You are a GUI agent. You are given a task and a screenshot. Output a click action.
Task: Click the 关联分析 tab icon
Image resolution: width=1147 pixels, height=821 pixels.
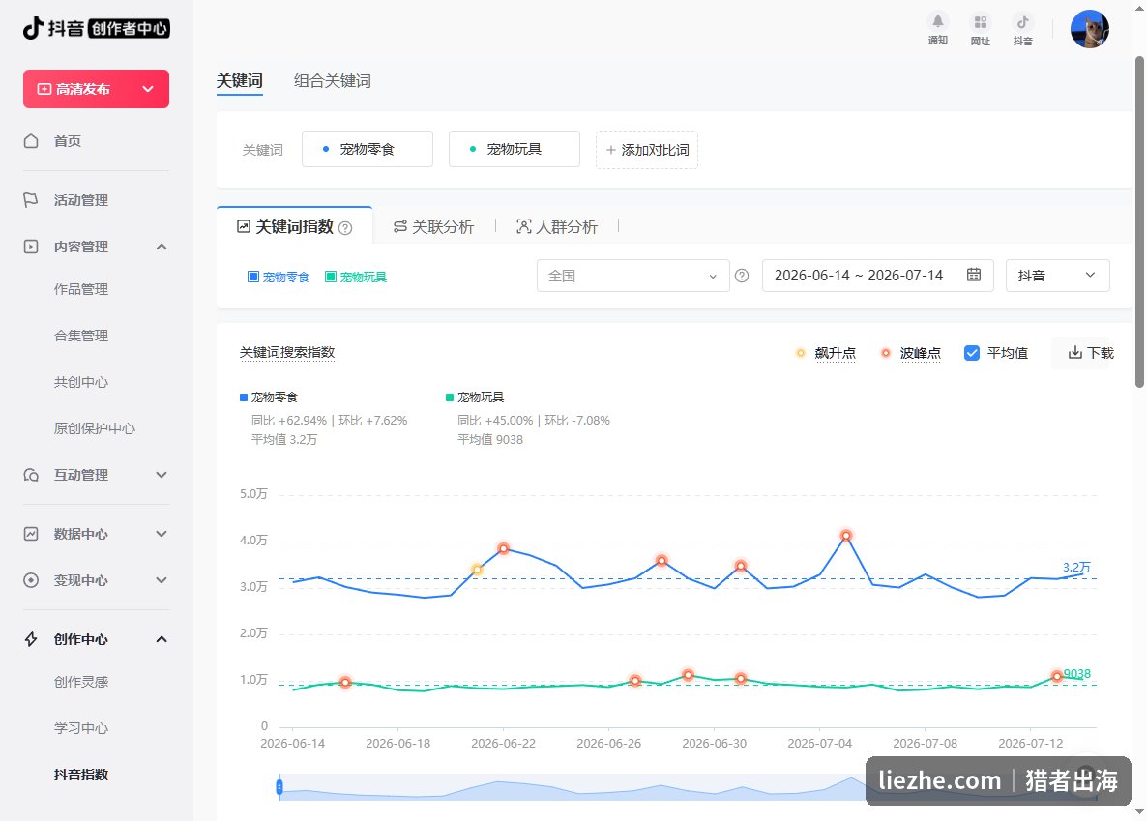400,227
